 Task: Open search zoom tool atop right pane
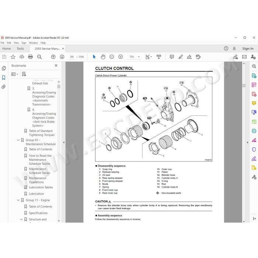(x=254, y=66)
